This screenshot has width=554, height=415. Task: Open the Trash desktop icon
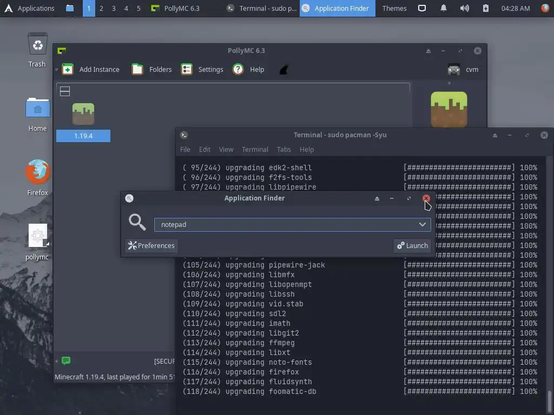tap(37, 50)
